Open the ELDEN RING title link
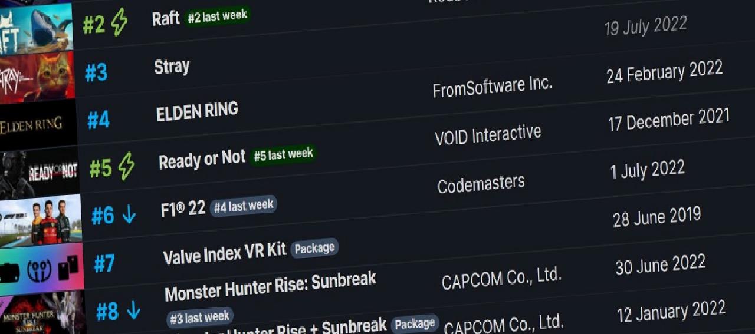 pos(197,111)
